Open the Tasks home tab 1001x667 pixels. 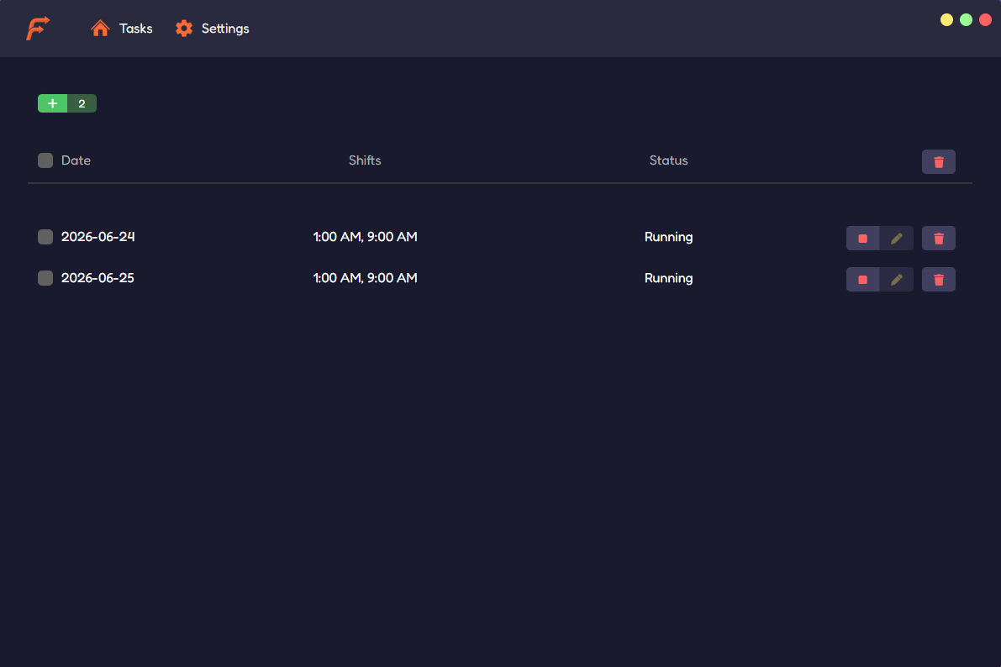pos(121,28)
